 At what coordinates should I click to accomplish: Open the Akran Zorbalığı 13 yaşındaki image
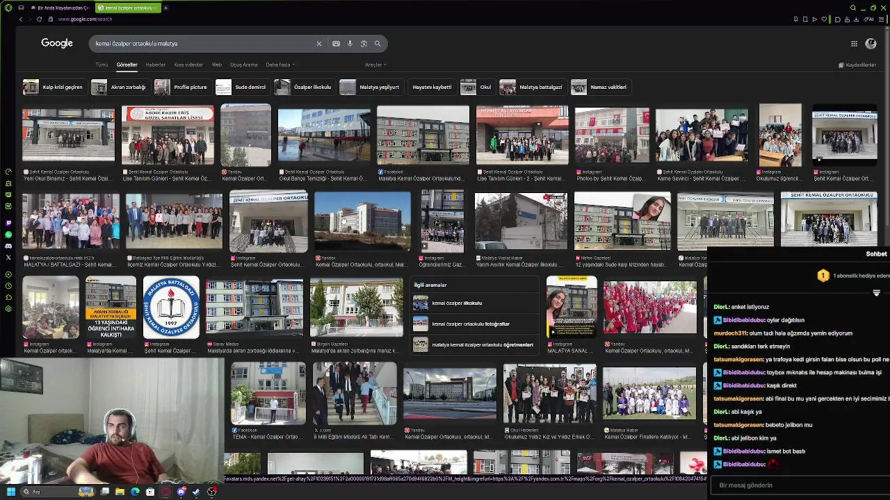tap(111, 307)
